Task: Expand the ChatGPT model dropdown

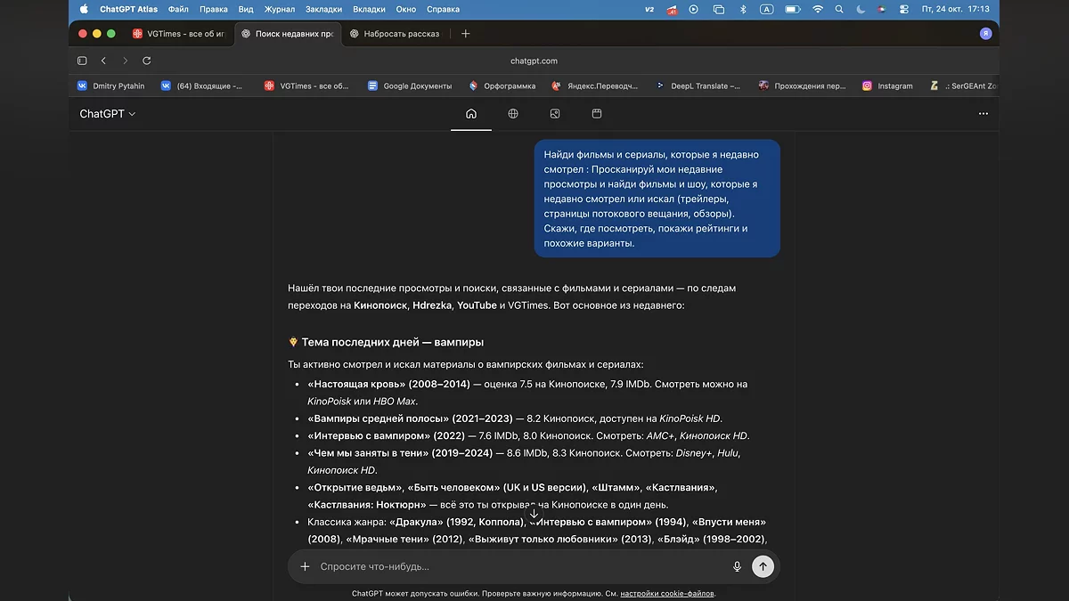Action: tap(107, 114)
